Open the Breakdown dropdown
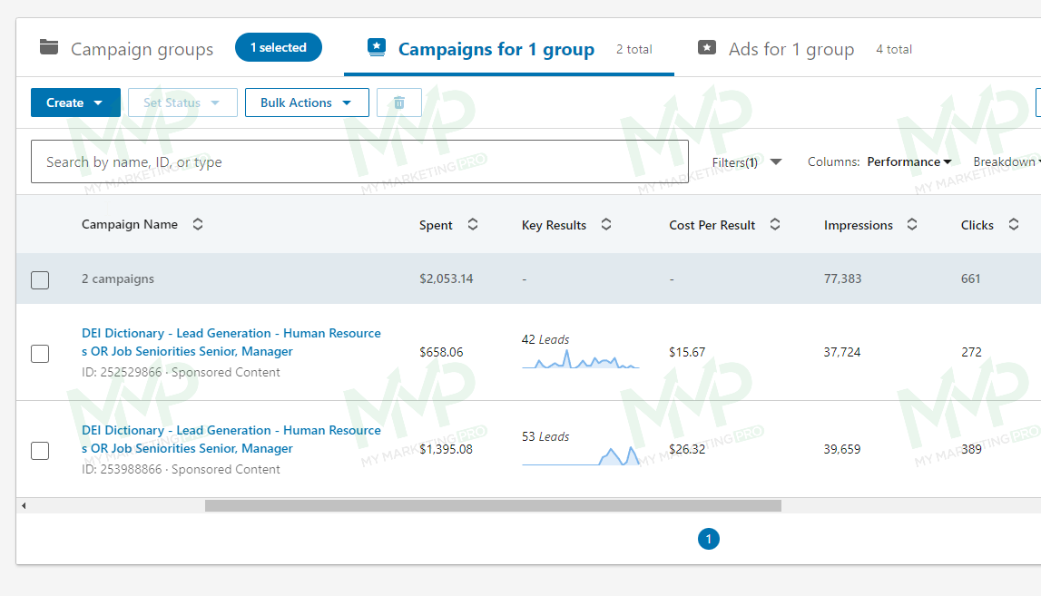The image size is (1041, 596). coord(1007,162)
